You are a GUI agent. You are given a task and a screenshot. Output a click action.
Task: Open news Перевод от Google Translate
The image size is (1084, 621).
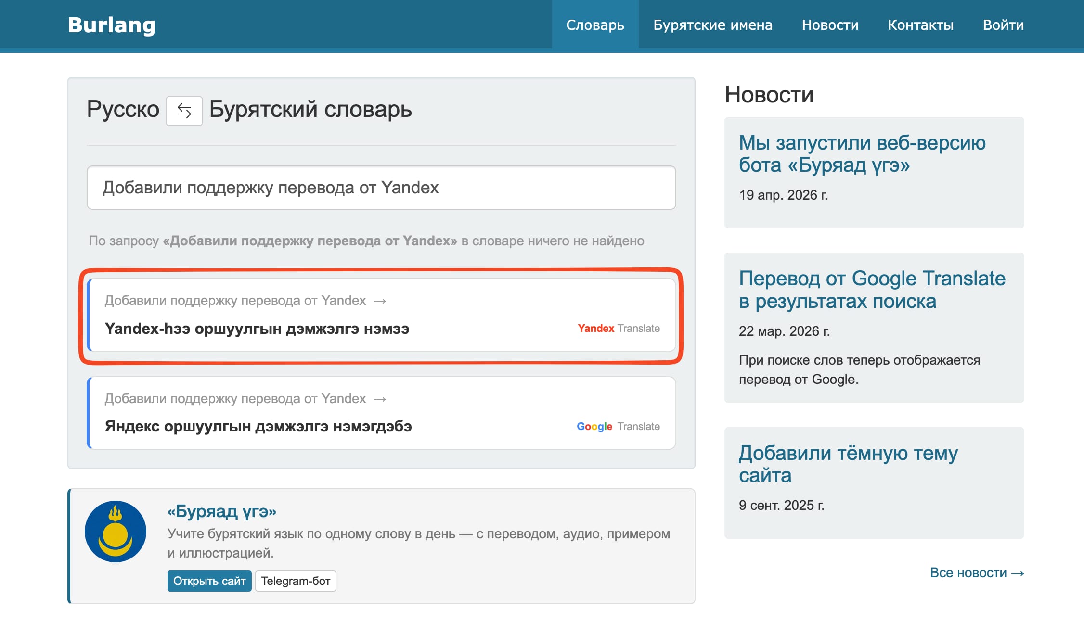[x=872, y=290]
